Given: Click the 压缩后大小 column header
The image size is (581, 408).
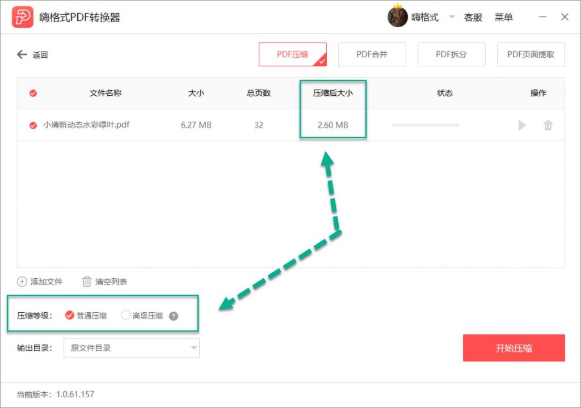Looking at the screenshot, I should point(332,93).
